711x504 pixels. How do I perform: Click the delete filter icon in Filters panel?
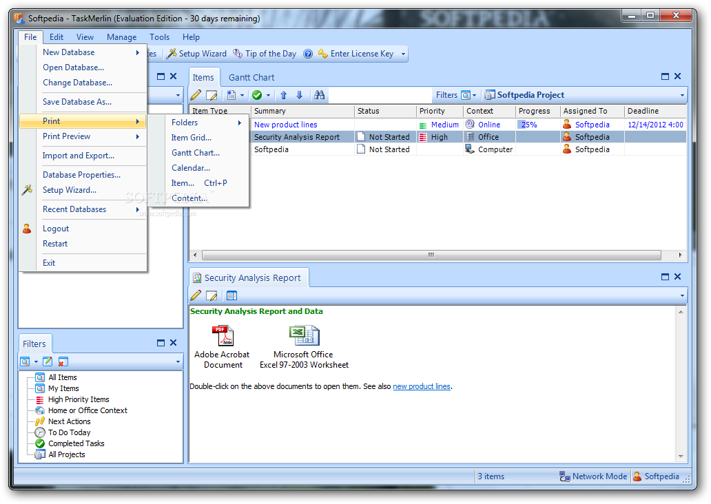tap(63, 361)
